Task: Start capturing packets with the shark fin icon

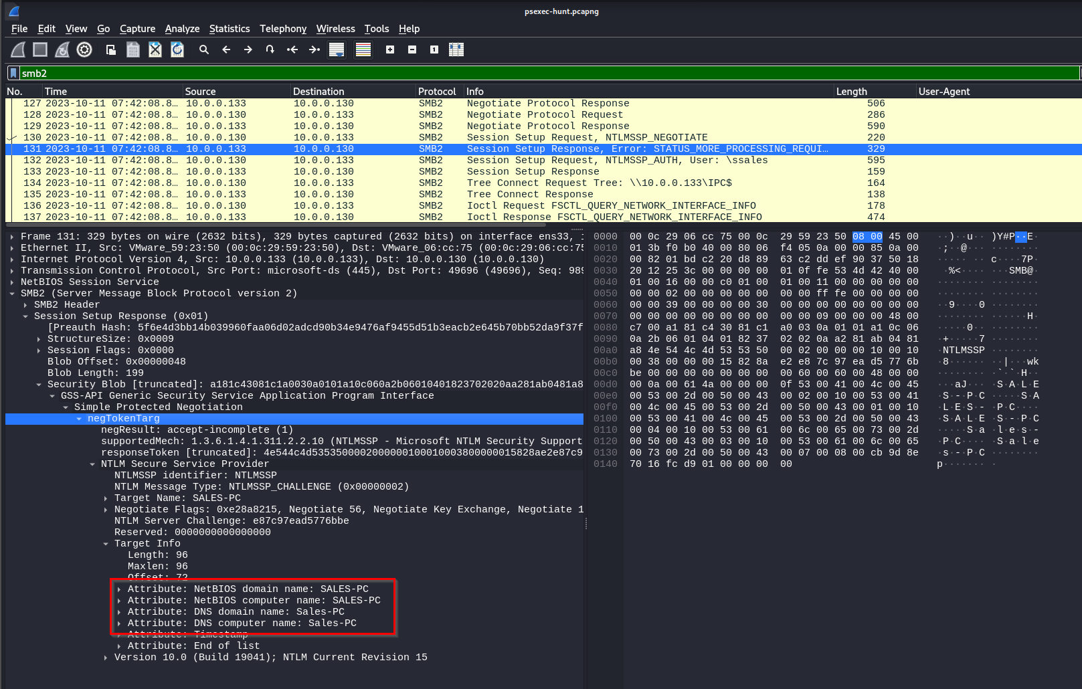Action: coord(18,50)
